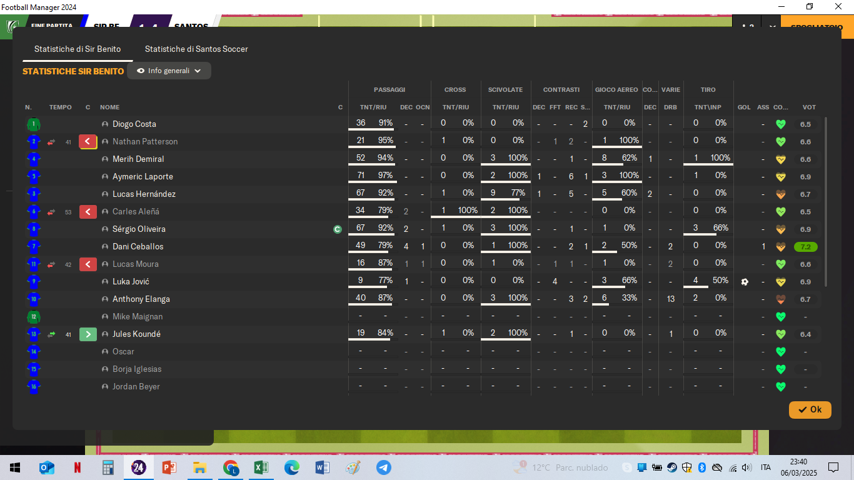Open Dani Ceballos's player name link
The width and height of the screenshot is (854, 480).
(x=138, y=247)
